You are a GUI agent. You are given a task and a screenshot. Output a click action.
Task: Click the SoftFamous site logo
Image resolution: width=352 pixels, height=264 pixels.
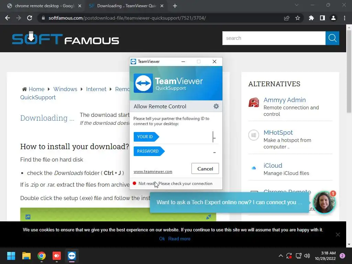65,38
